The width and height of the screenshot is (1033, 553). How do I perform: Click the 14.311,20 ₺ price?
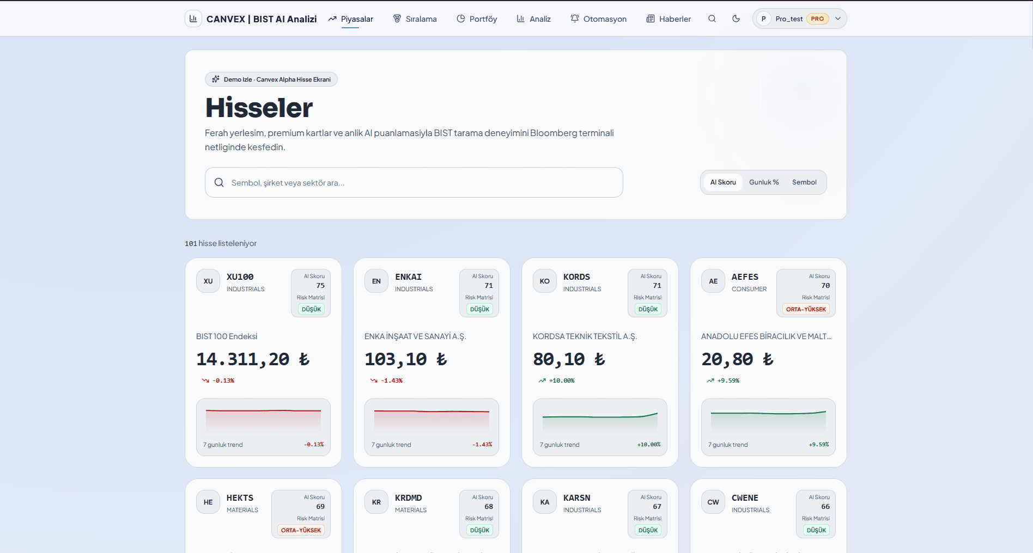253,360
